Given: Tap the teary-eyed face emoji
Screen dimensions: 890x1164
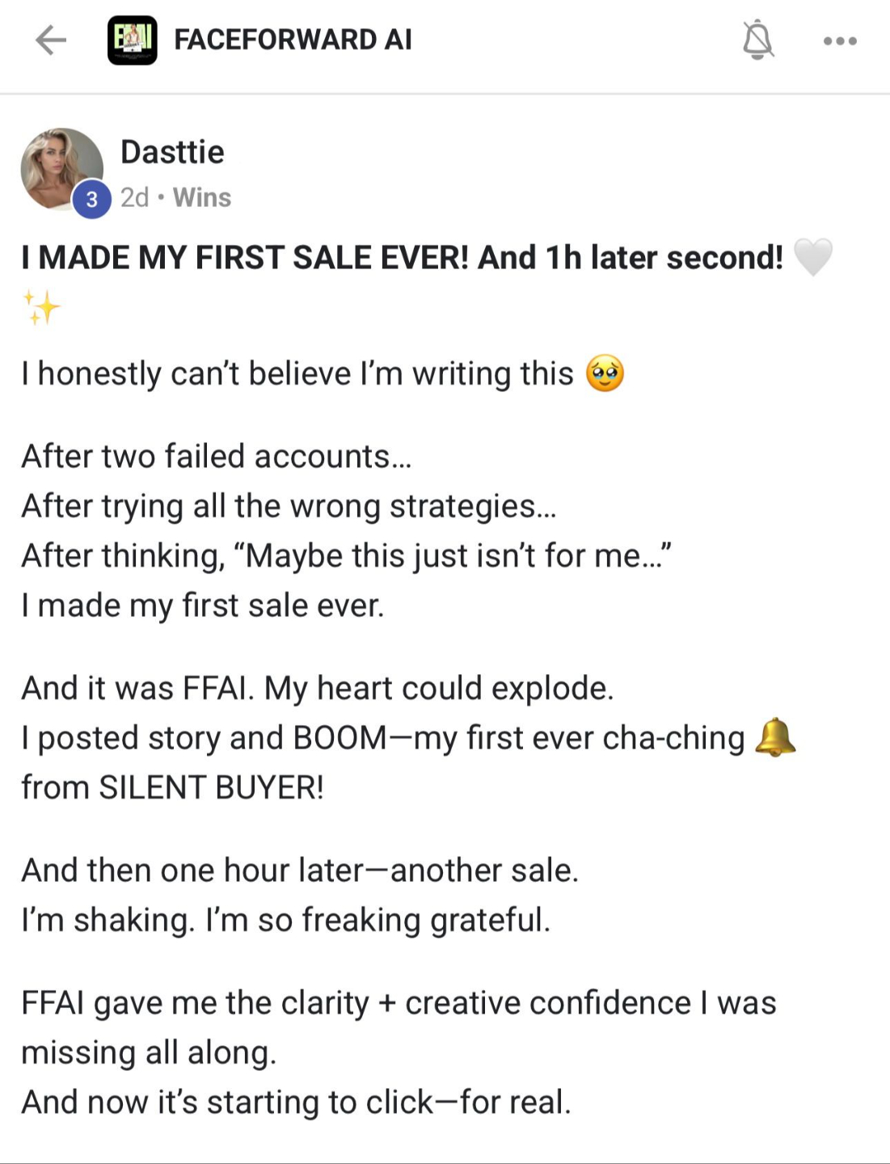Looking at the screenshot, I should click(605, 373).
